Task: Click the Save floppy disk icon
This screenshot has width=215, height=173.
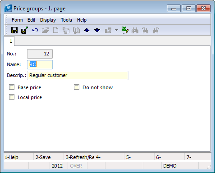Action: click(14, 30)
